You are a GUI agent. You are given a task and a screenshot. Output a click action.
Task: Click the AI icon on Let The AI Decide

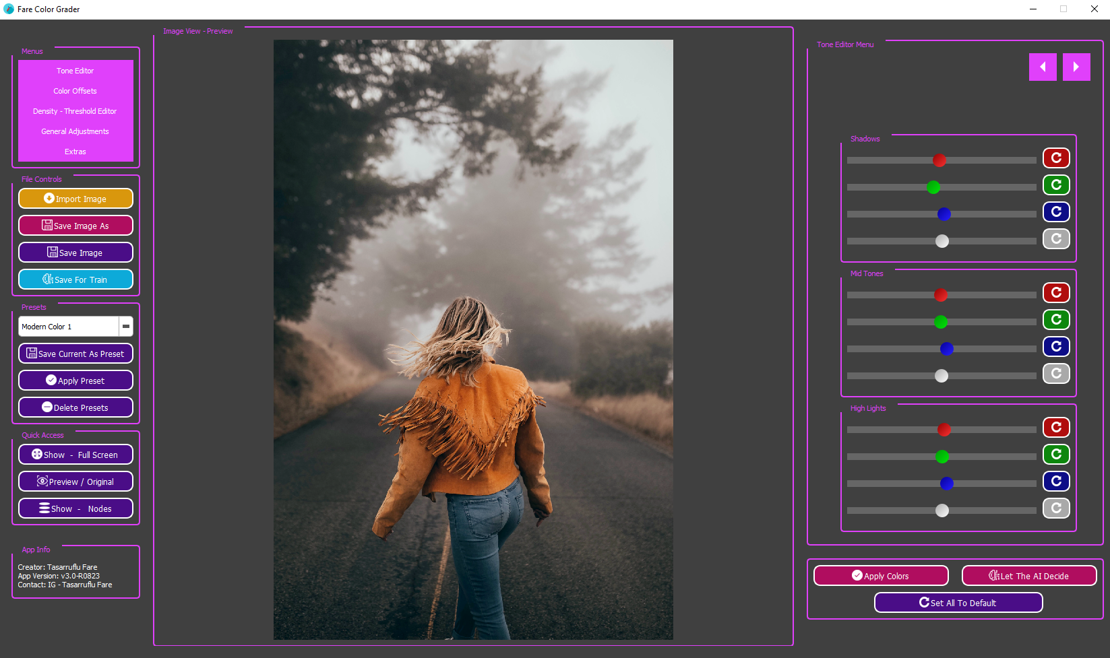pos(993,575)
